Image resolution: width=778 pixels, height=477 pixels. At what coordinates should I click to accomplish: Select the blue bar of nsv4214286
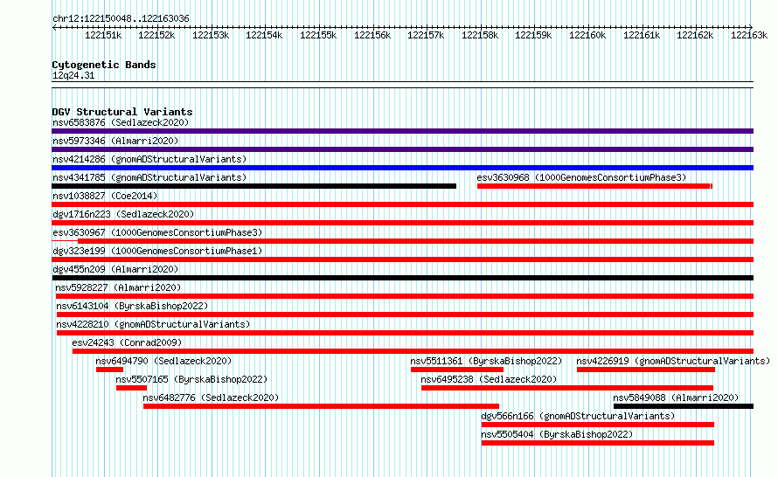402,168
